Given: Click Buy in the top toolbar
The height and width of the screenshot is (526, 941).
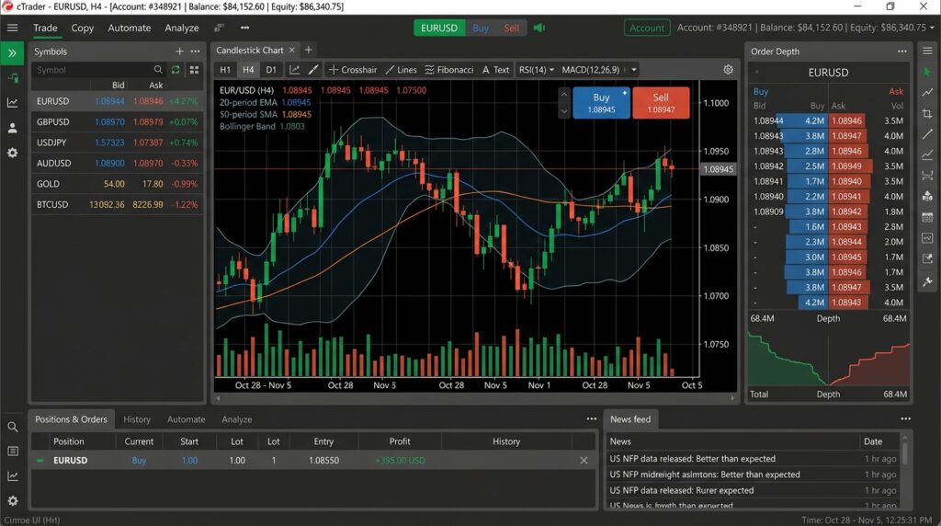Looking at the screenshot, I should point(480,28).
